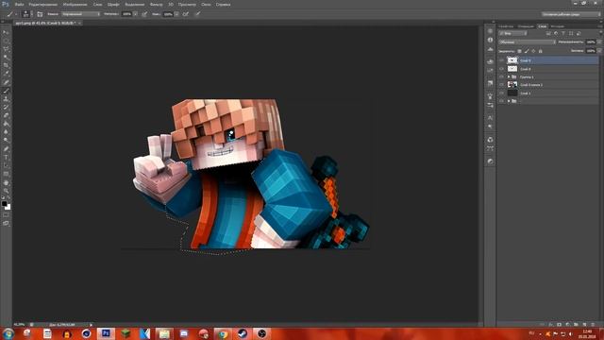Hide the Слой 1 layer

pos(501,93)
